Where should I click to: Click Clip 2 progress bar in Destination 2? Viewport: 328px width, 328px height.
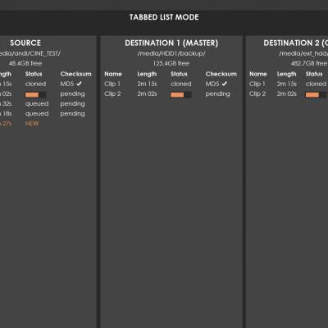tap(316, 95)
